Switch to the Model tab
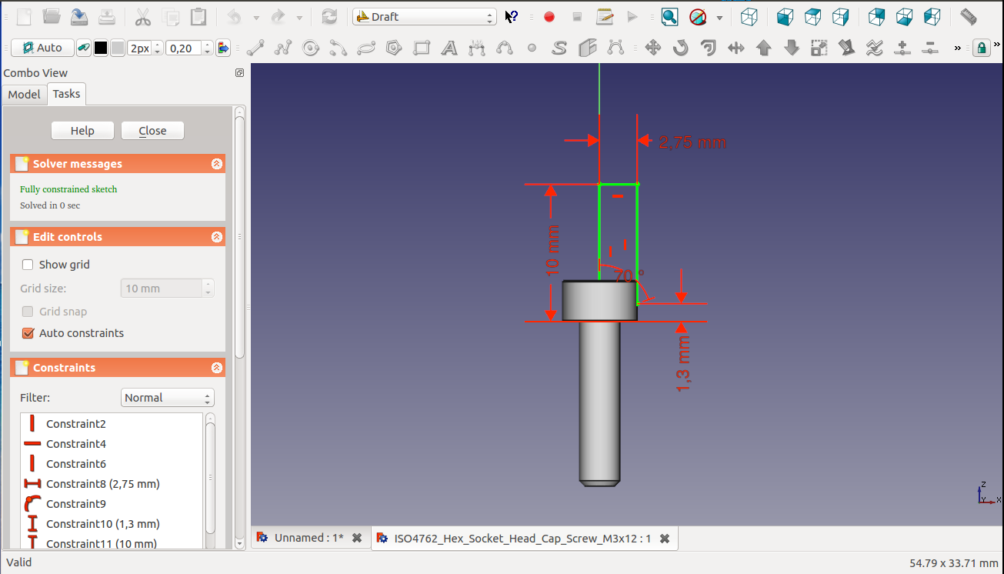The image size is (1004, 574). point(24,94)
